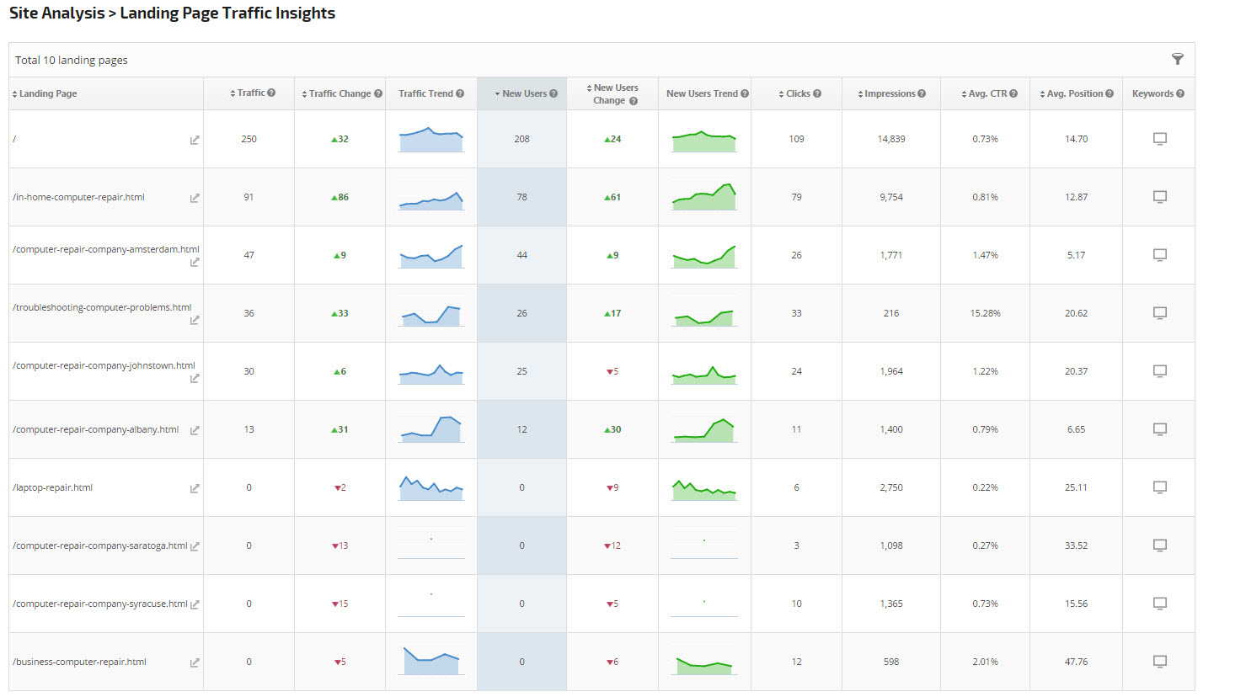Screen dimensions: 1246x697
Task: Click help icon next to Impressions header
Action: (x=922, y=93)
